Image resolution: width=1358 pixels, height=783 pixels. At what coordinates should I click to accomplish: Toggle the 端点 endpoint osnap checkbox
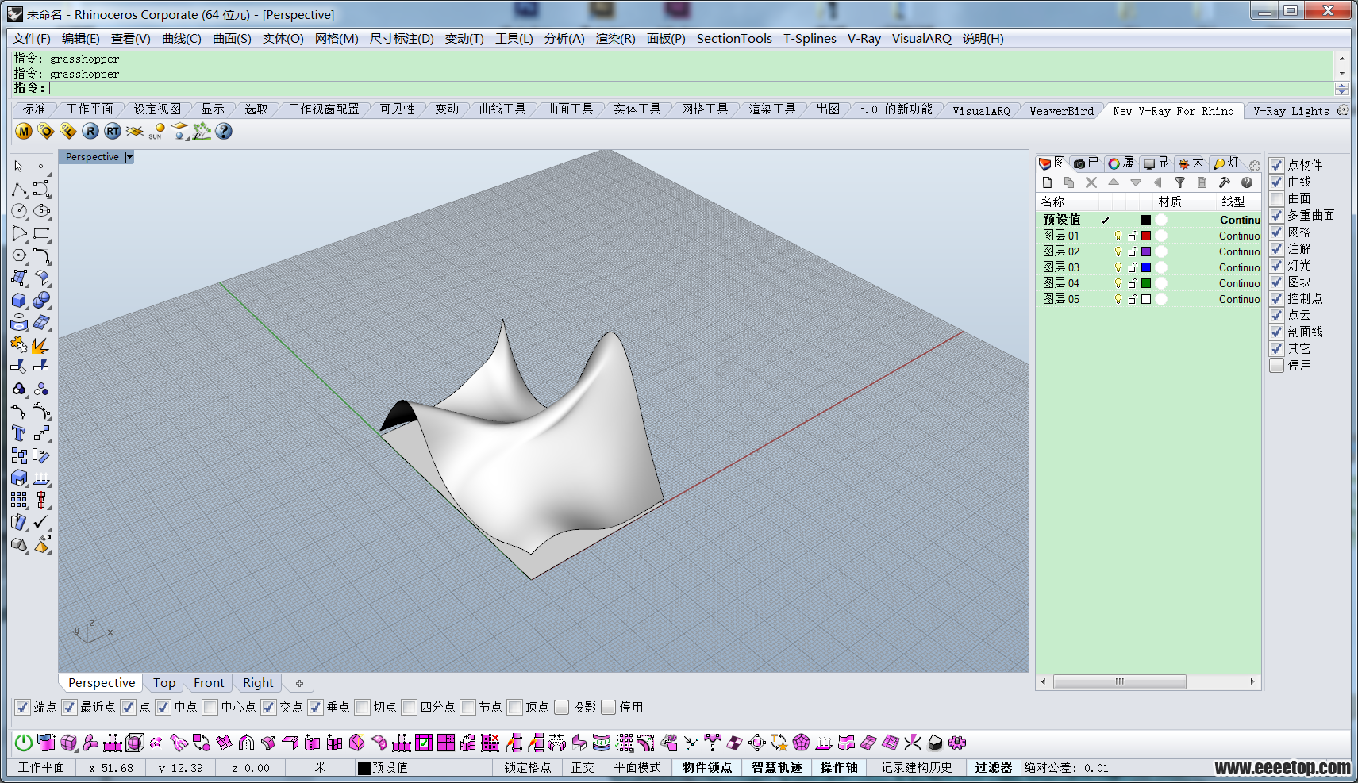(x=22, y=707)
